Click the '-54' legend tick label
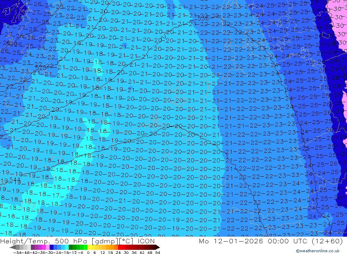Screen dimensions: 347x254 tap(17, 253)
